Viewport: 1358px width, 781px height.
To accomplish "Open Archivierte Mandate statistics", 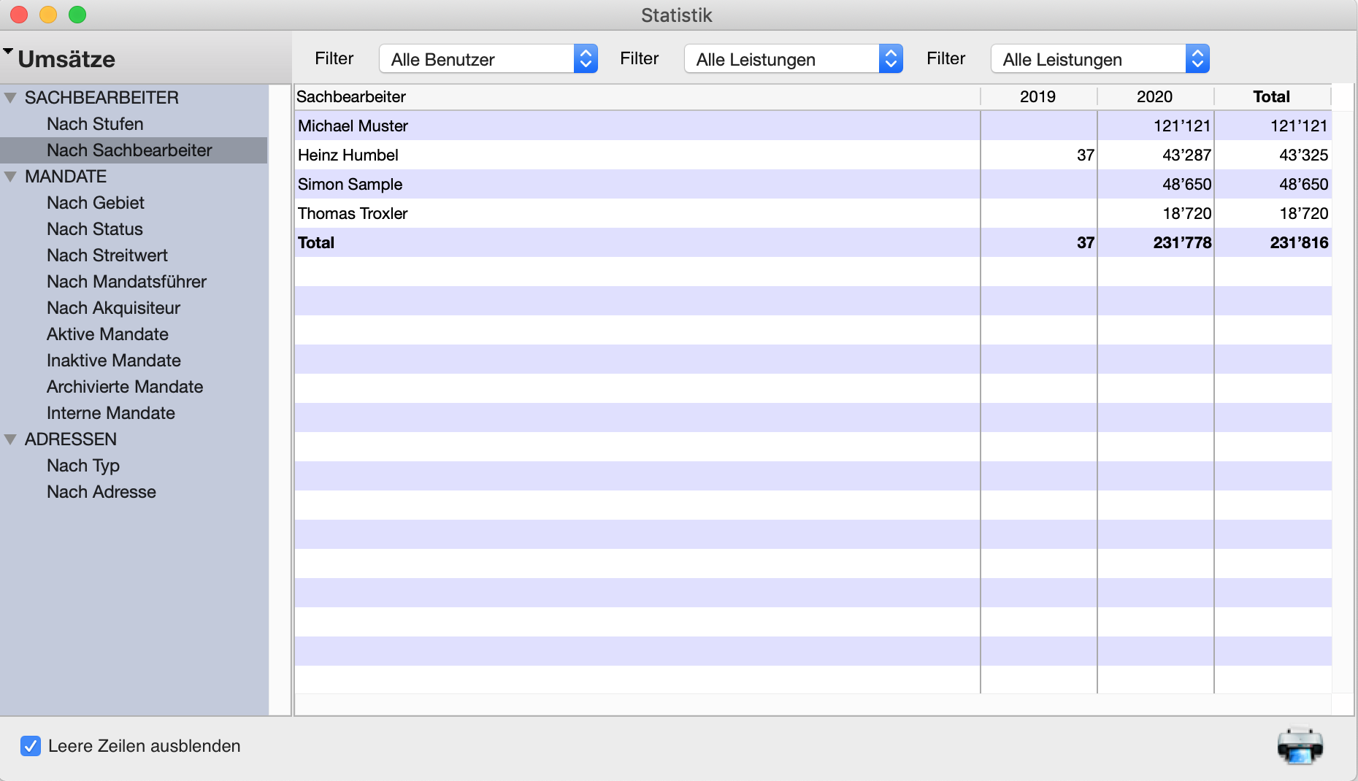I will (125, 387).
